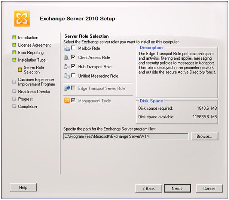The height and width of the screenshot is (200, 229).
Task: Select the Completion step label
Action: click(27, 106)
